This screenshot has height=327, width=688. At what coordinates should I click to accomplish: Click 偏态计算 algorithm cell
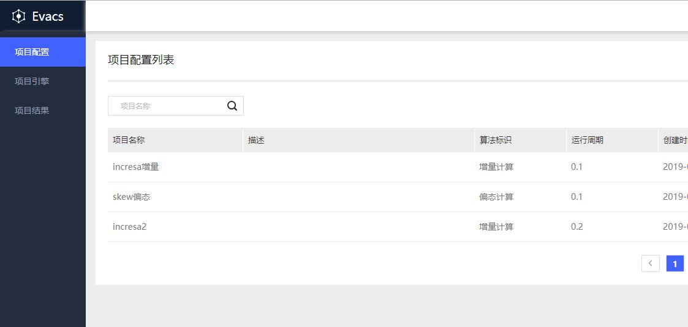(496, 197)
